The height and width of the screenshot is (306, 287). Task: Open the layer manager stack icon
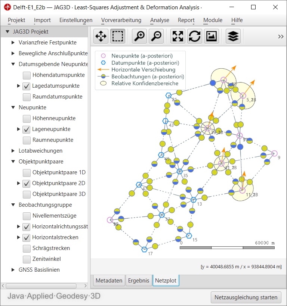click(x=233, y=36)
